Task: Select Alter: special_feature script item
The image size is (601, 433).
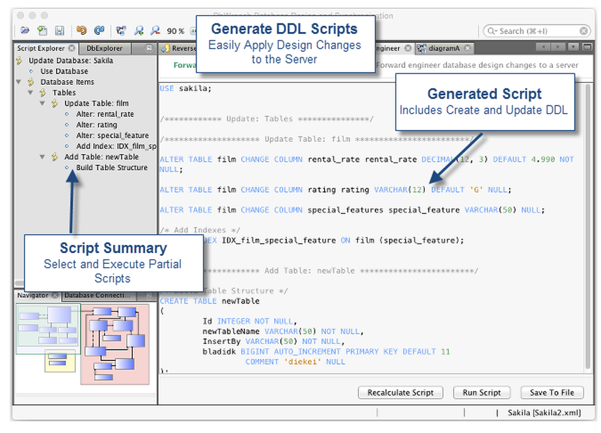Action: 113,136
